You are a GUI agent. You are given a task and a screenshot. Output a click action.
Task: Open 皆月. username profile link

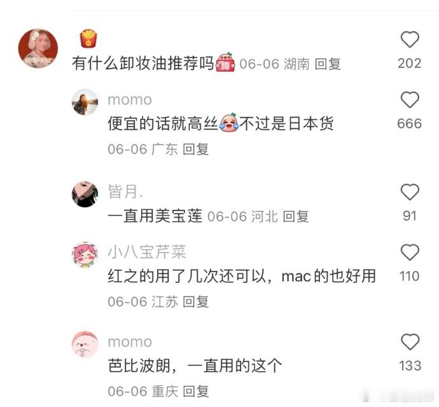click(x=125, y=191)
